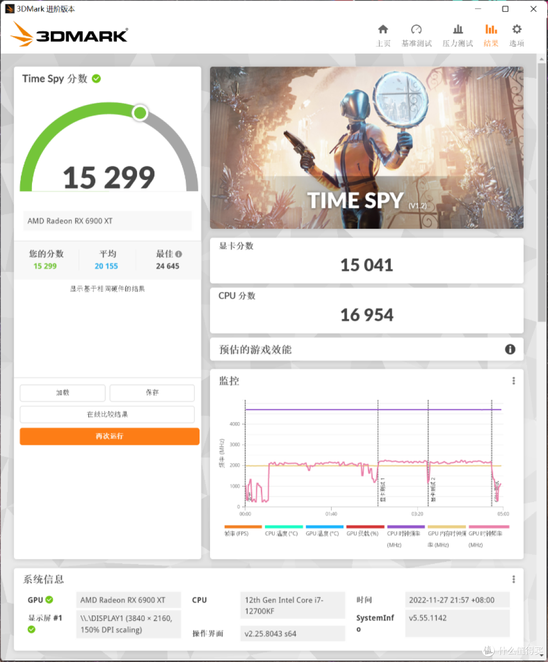Toggle GPU clock frequency legend swatch
The height and width of the screenshot is (662, 548).
[489, 527]
